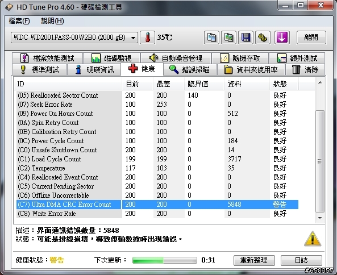Sort by 狀態 column header

pyautogui.click(x=284, y=84)
